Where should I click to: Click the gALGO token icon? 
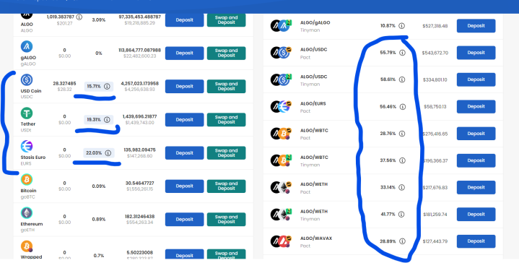(x=27, y=47)
